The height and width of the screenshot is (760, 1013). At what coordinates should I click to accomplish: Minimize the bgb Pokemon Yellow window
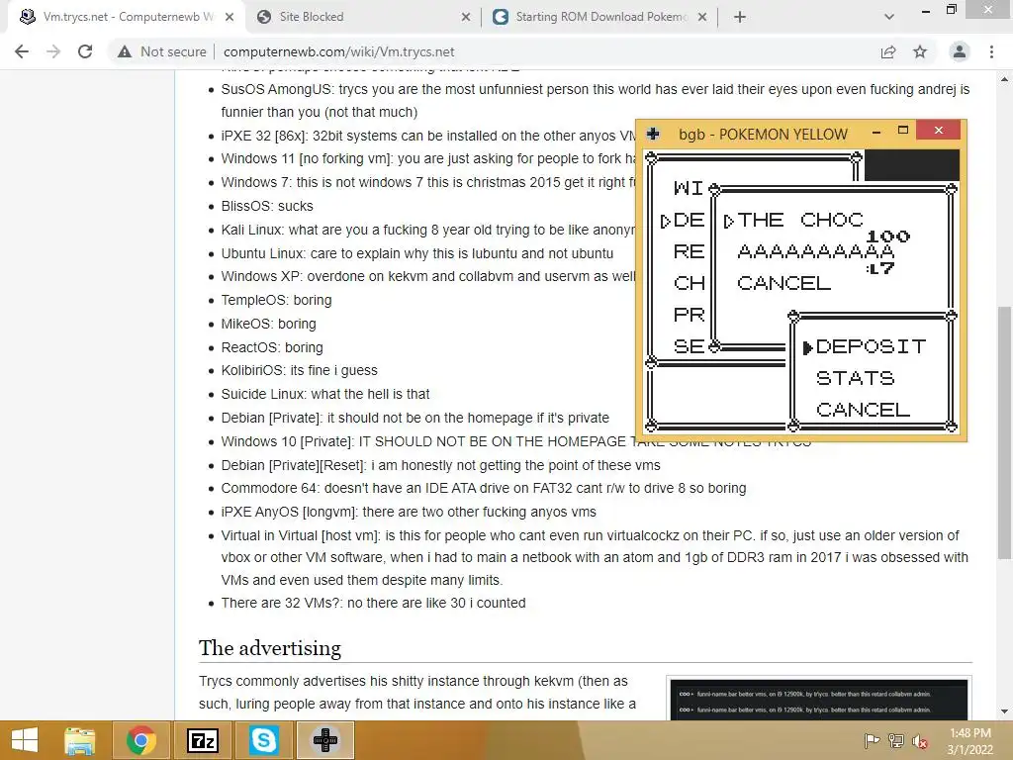point(876,132)
